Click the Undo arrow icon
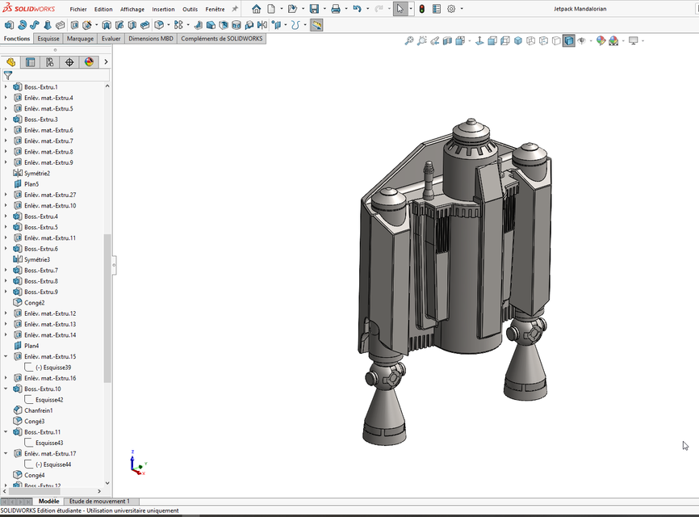The width and height of the screenshot is (699, 517). click(357, 8)
